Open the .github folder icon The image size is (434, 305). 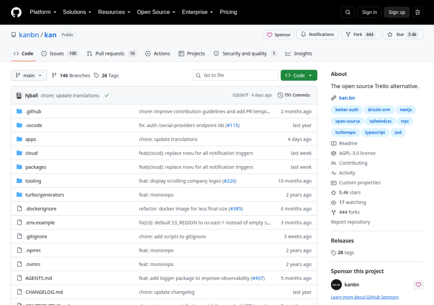pos(19,111)
